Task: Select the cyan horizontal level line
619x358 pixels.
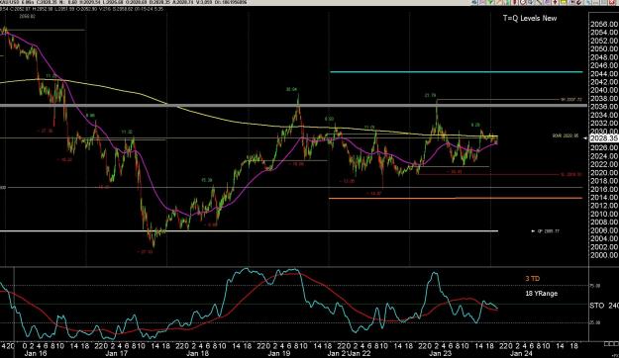Action: (456, 72)
